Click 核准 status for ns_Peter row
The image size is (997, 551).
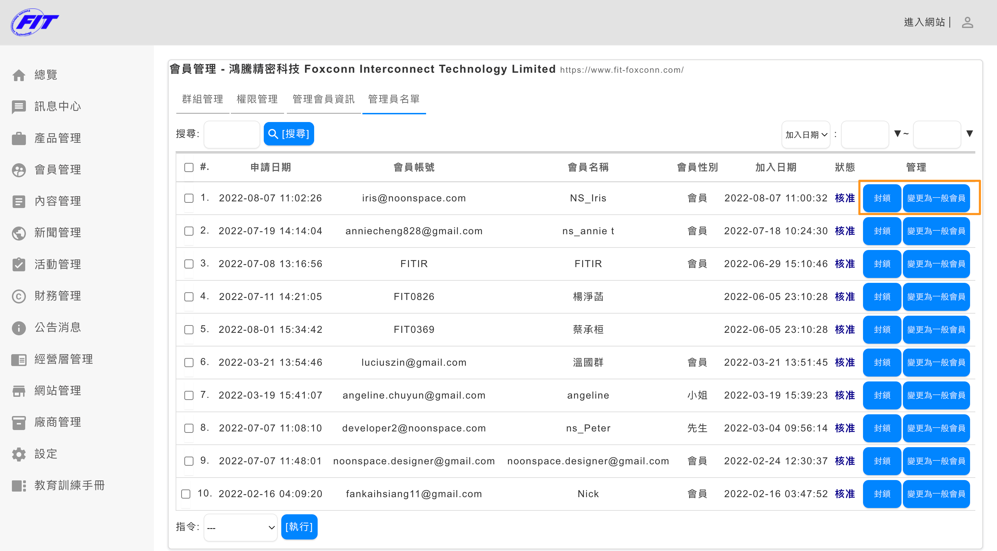click(844, 428)
